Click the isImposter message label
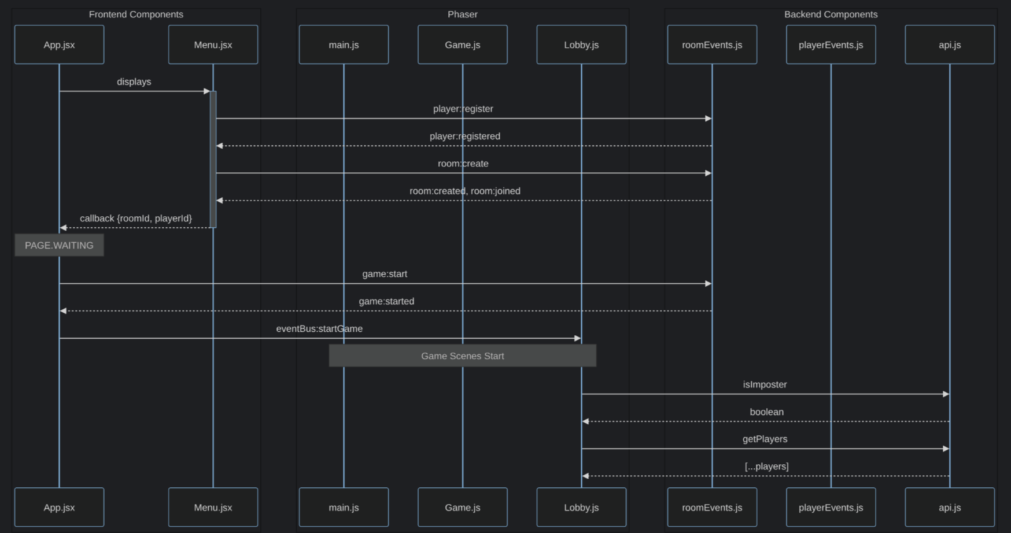The height and width of the screenshot is (533, 1011). [x=765, y=384]
